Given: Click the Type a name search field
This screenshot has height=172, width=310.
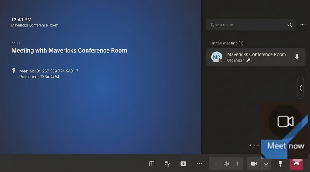Looking at the screenshot, I should pyautogui.click(x=247, y=25).
